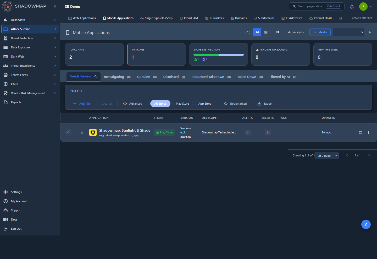Pin the sidebar with the pin icon
The width and height of the screenshot is (377, 259).
click(x=55, y=7)
